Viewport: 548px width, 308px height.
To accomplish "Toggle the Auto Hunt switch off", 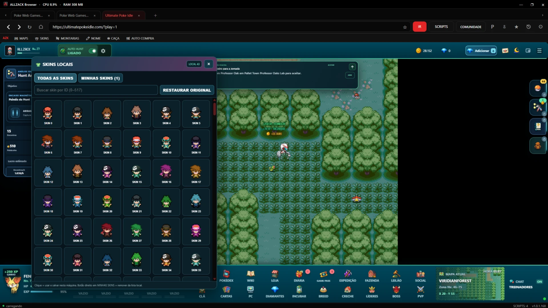I will [93, 51].
